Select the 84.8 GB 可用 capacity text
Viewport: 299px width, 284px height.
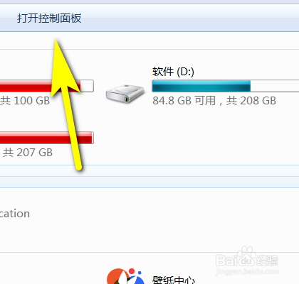pyautogui.click(x=184, y=101)
